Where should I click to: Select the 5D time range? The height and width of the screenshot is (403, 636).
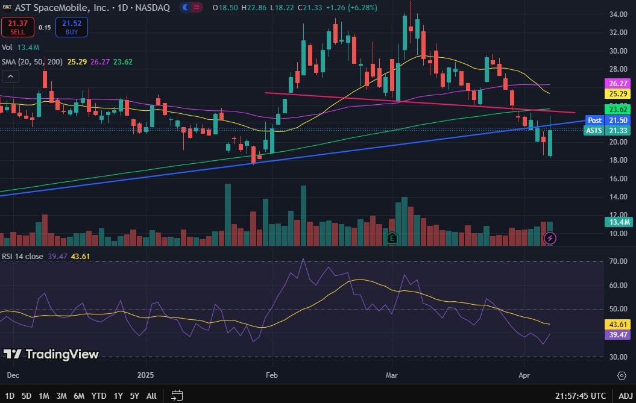27,396
